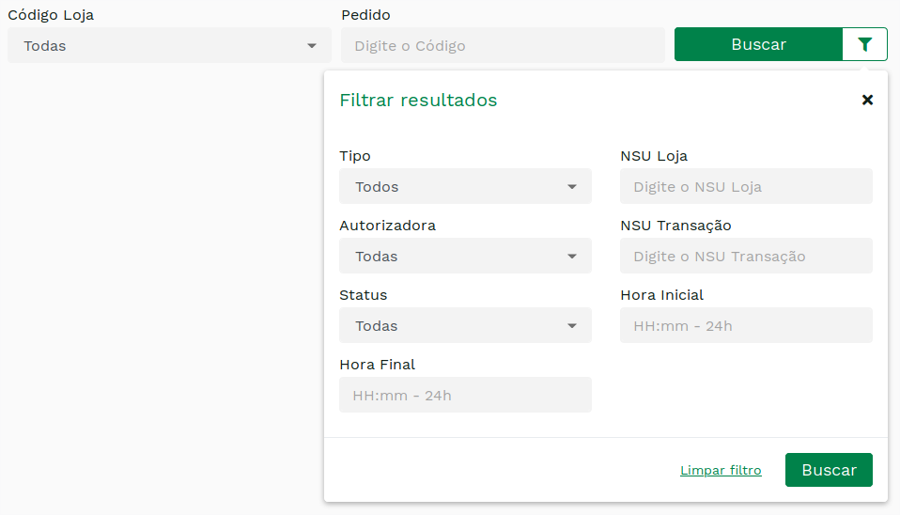Expand the Tipo dropdown arrow
This screenshot has height=515, width=900.
pyautogui.click(x=572, y=187)
